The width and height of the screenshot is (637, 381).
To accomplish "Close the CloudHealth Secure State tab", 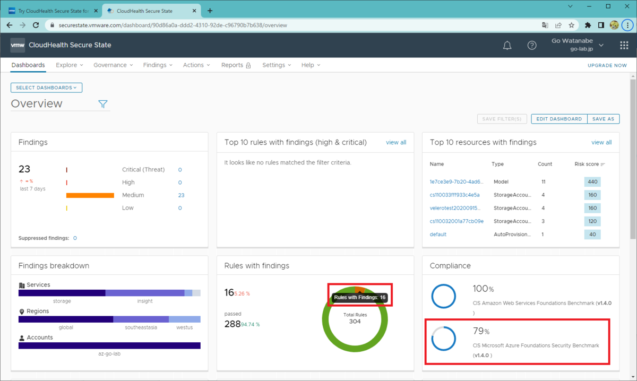I will click(x=195, y=11).
